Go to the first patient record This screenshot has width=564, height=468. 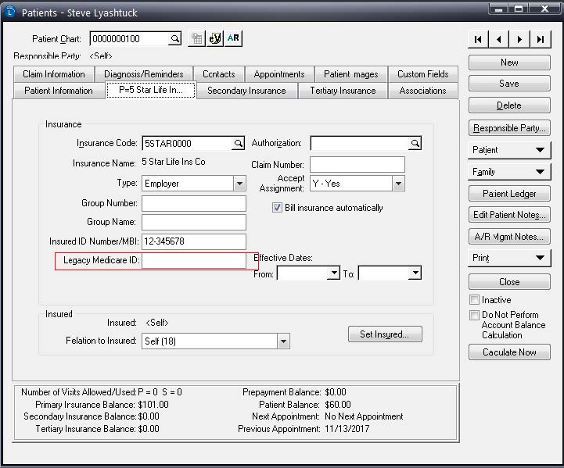pyautogui.click(x=478, y=39)
